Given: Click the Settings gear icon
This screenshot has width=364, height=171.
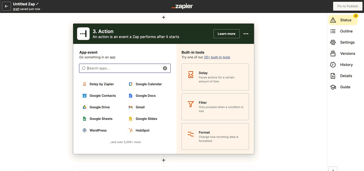Looking at the screenshot, I should (333, 42).
